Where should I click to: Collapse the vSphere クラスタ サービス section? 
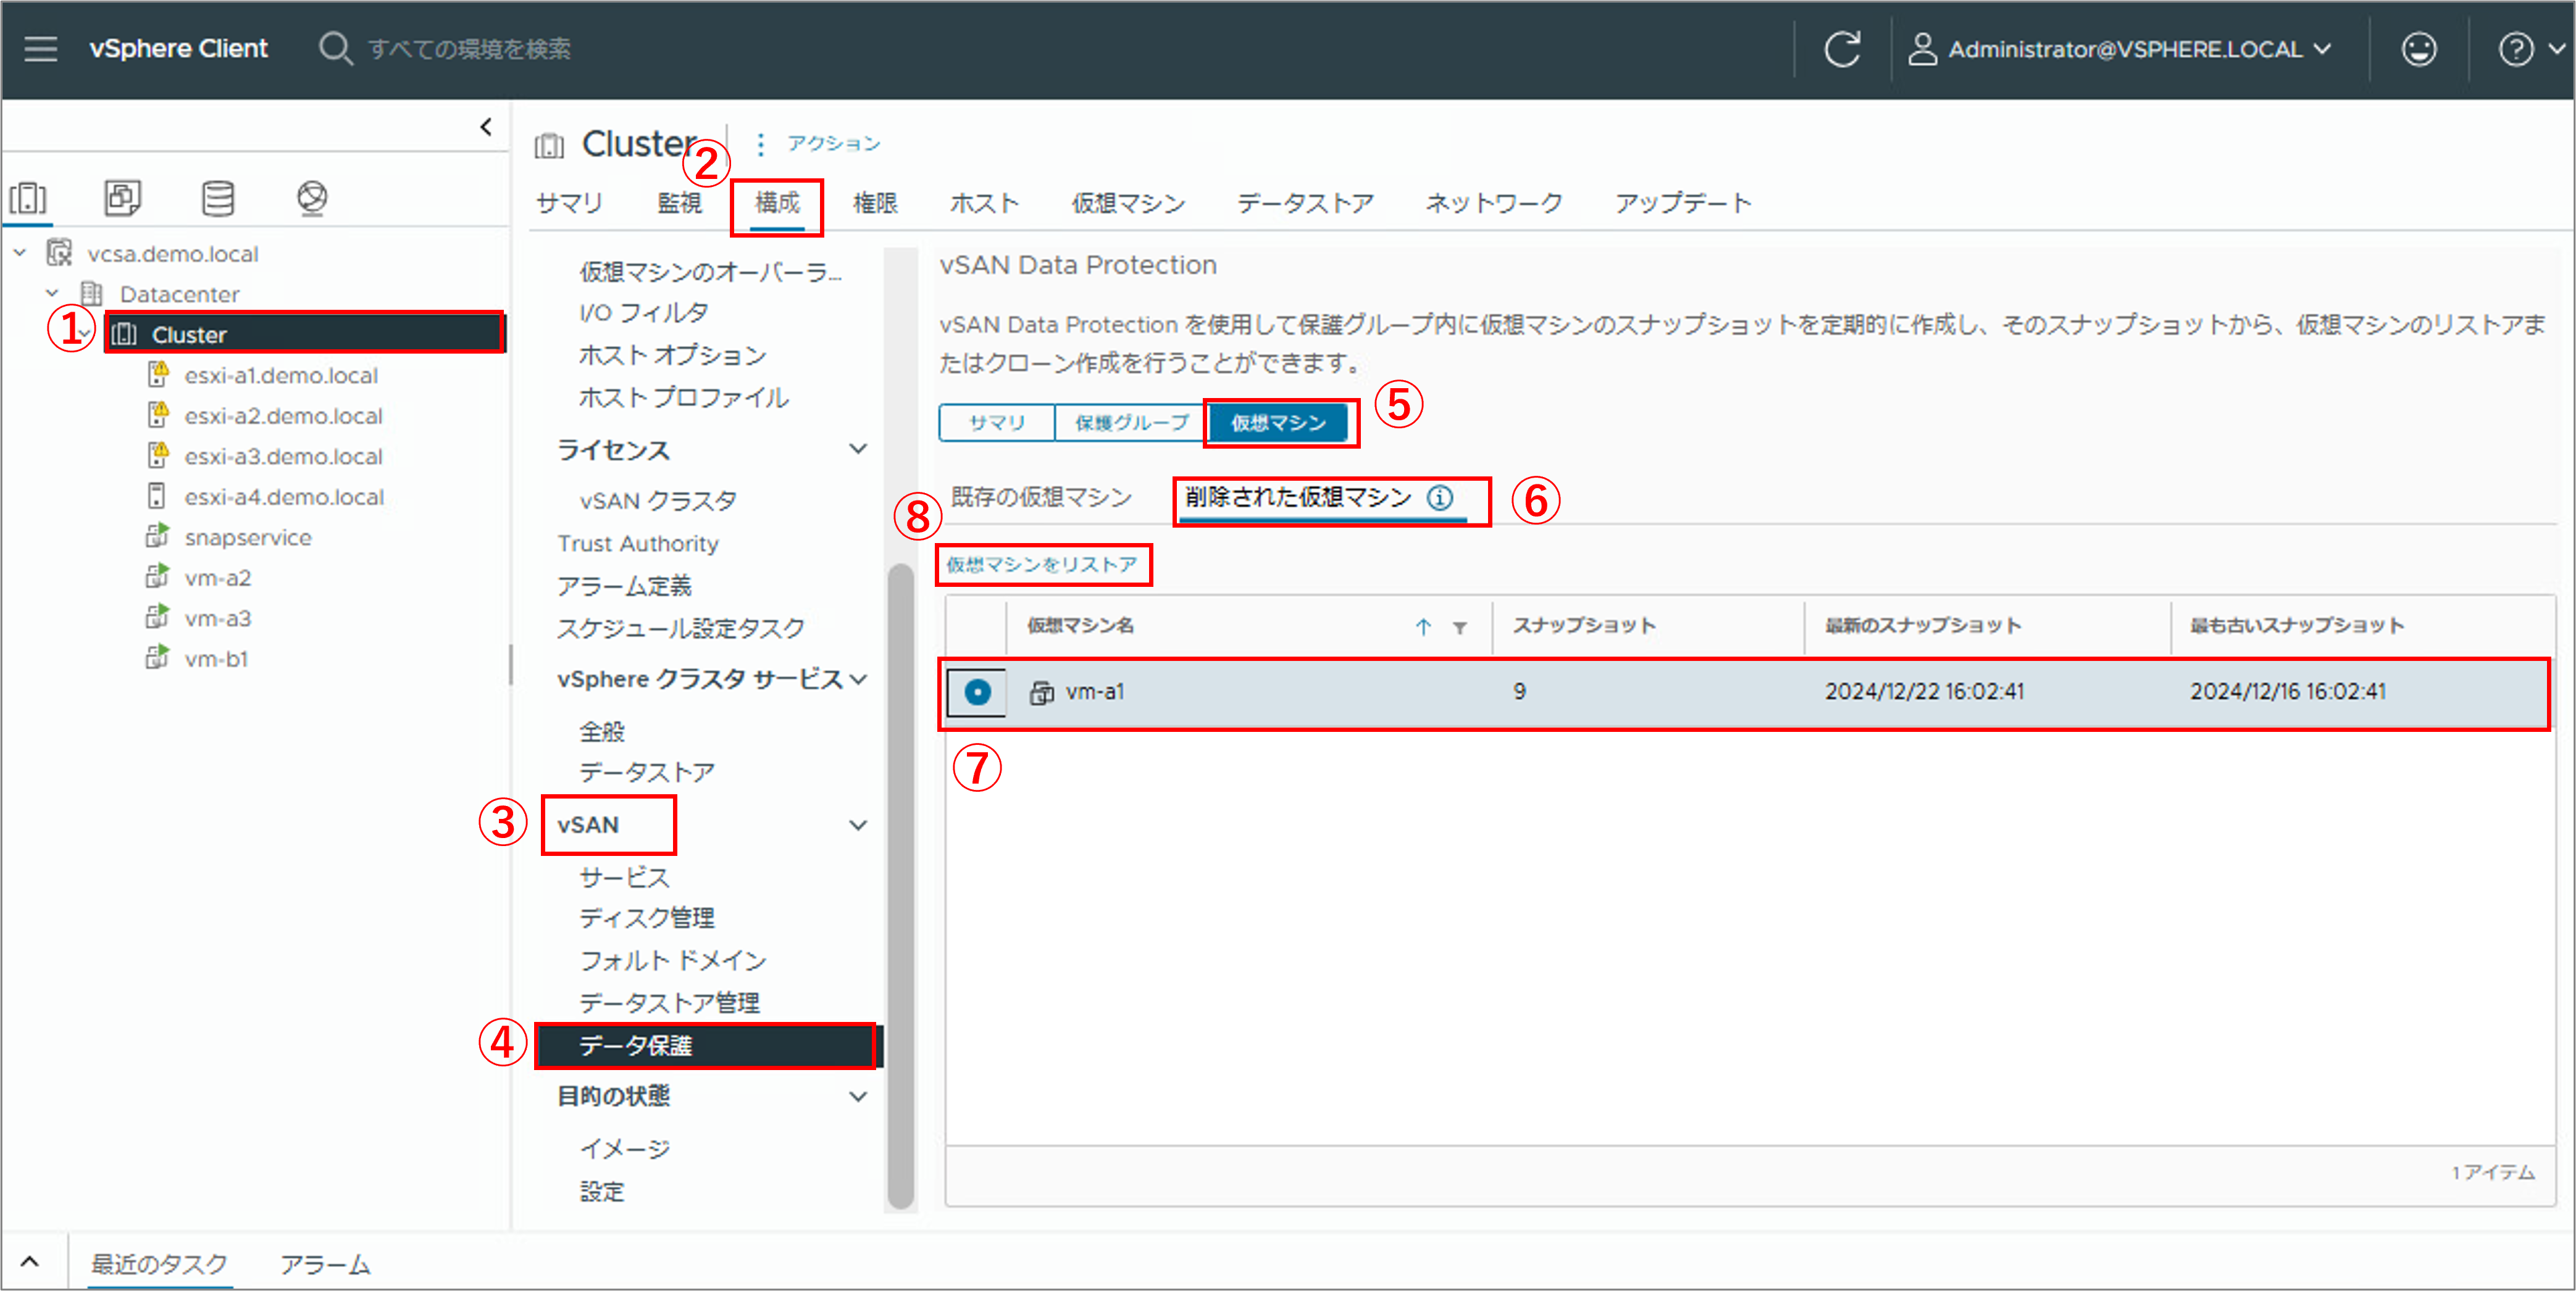click(x=858, y=679)
